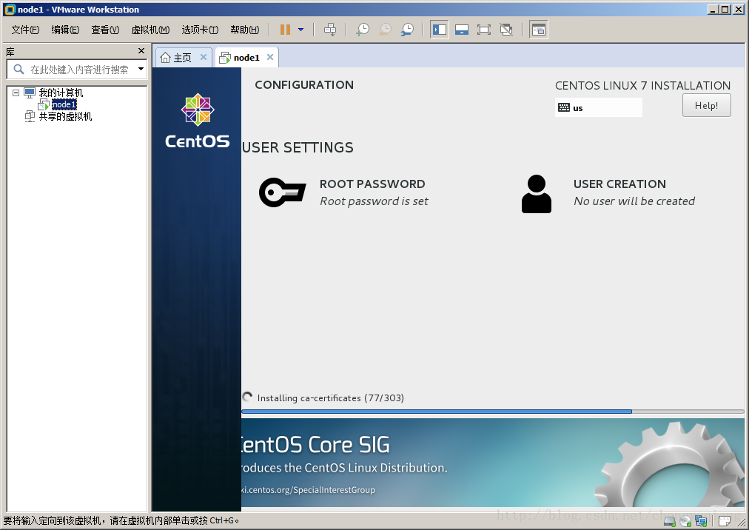Open the library search filter dropdown arrow

point(141,69)
